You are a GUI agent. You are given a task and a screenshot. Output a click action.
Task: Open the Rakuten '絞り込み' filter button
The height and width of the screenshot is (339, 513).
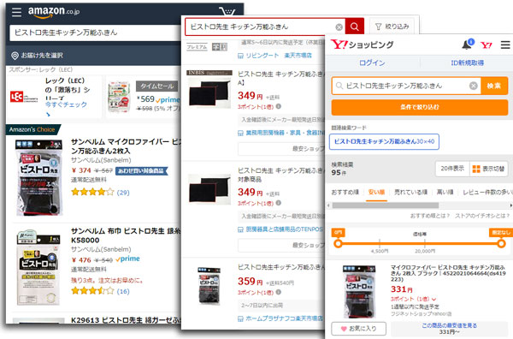[x=392, y=27]
